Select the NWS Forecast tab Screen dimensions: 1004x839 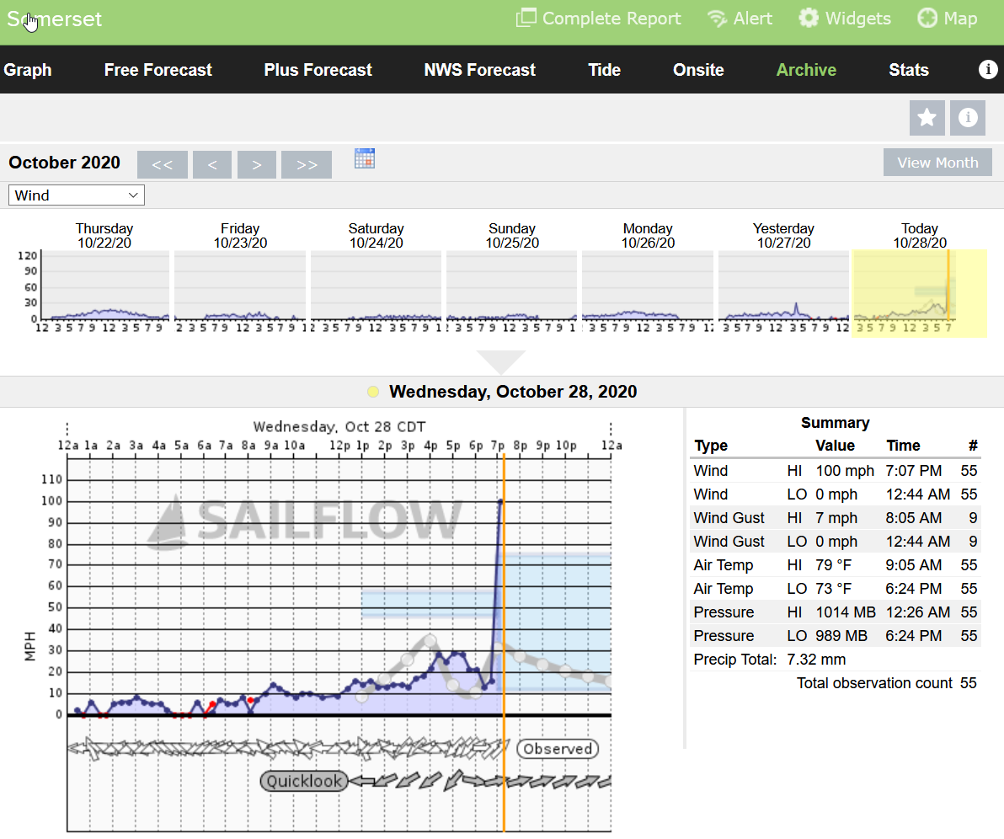tap(480, 70)
